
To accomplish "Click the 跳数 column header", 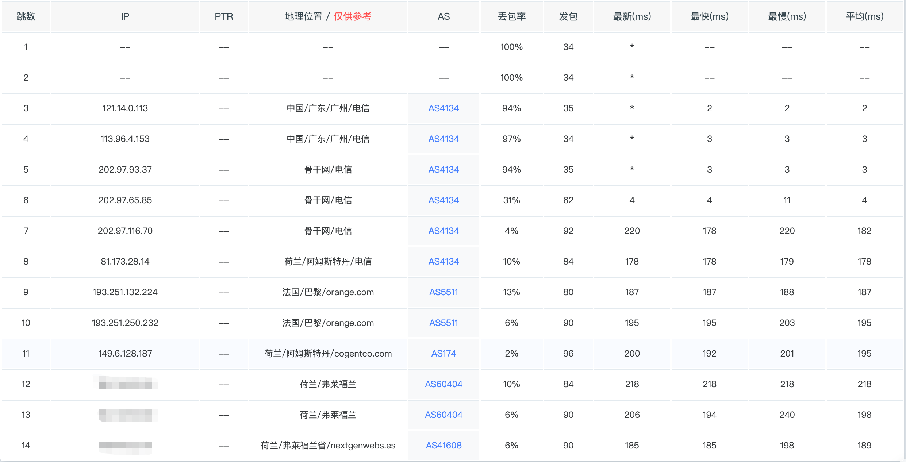I will tap(26, 16).
